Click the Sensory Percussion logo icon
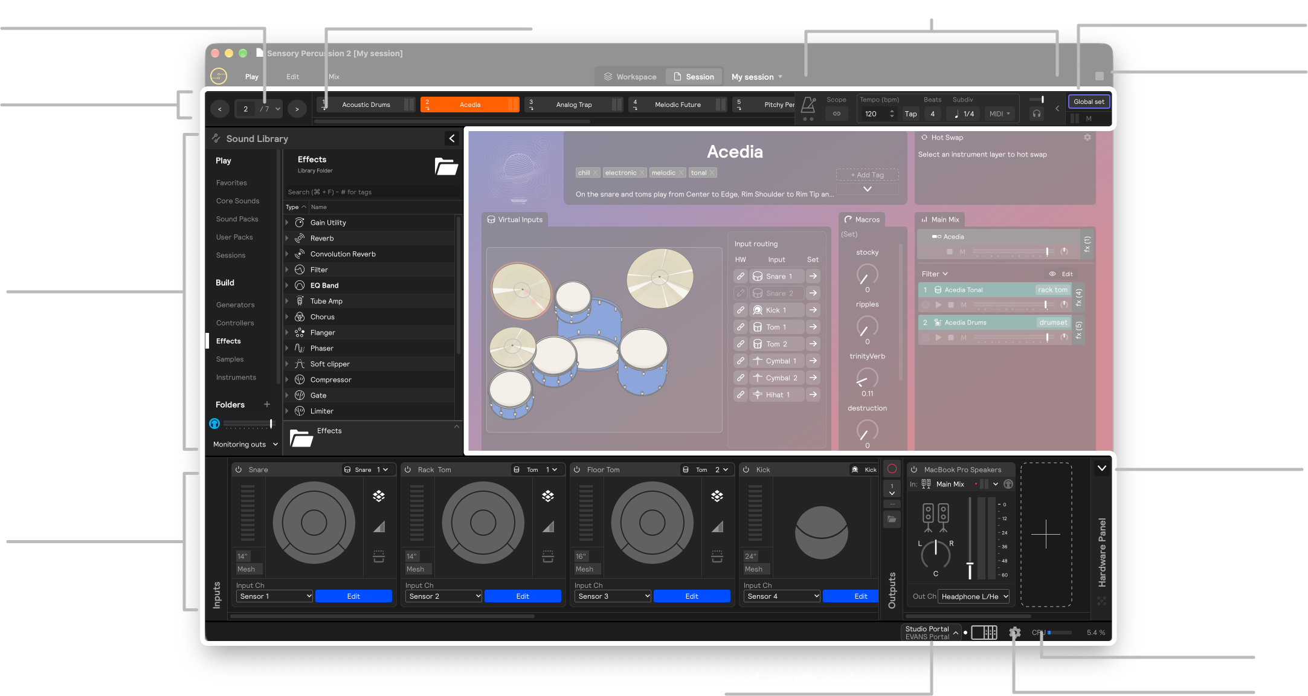The height and width of the screenshot is (696, 1308). [219, 76]
